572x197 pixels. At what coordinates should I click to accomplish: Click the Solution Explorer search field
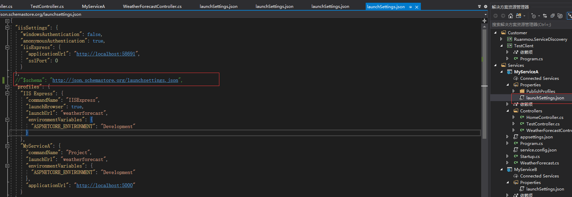(531, 25)
